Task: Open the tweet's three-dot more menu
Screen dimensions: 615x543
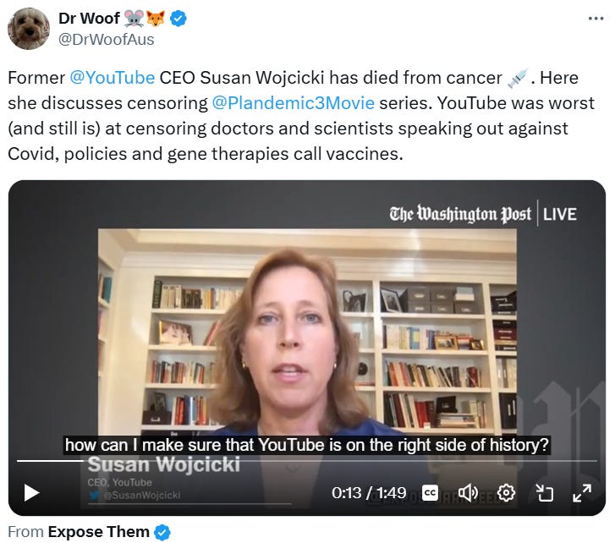Action: (x=596, y=19)
